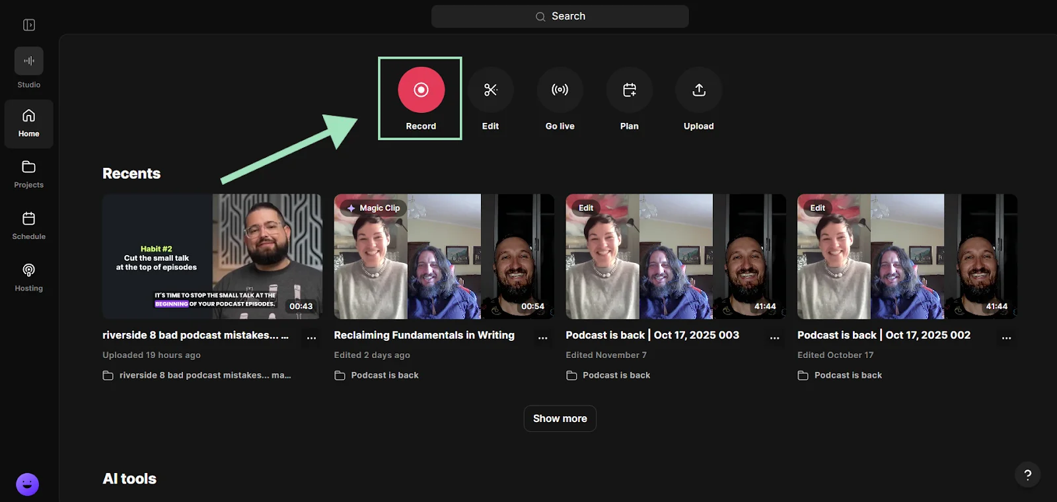The width and height of the screenshot is (1057, 502).
Task: Open Podcast is back folder under 2025 003
Action: 608,375
